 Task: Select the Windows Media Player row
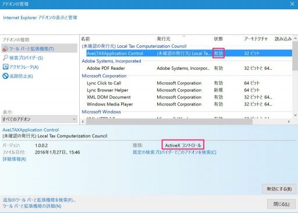tap(189, 104)
